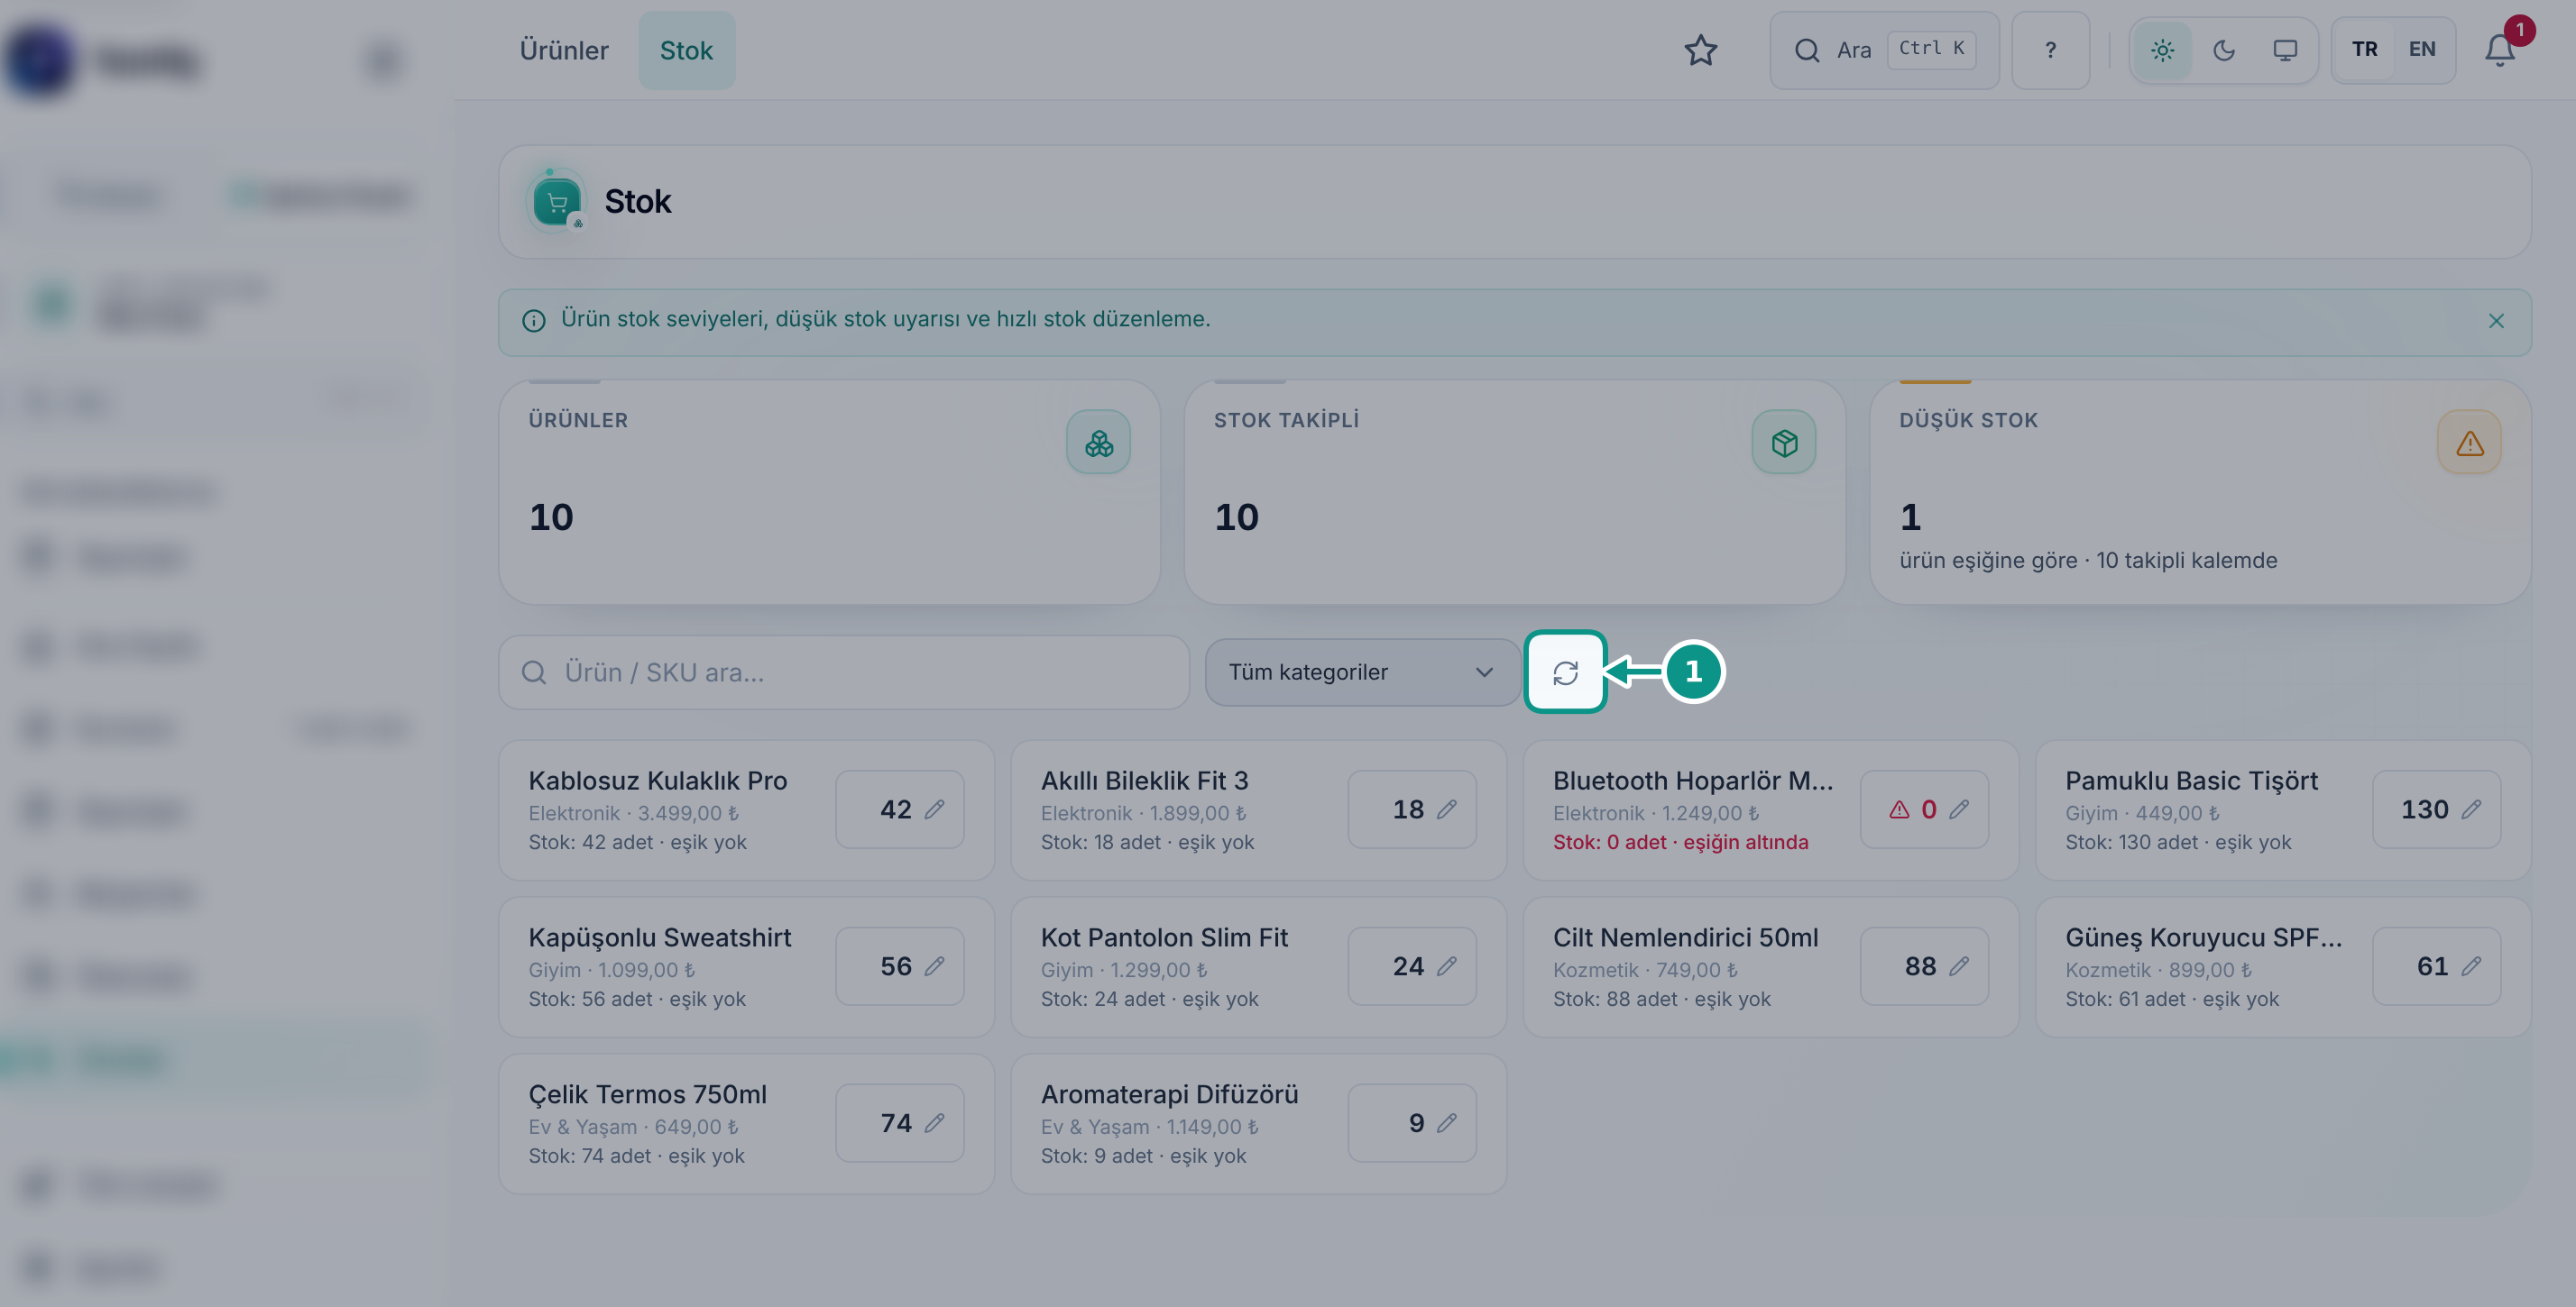The height and width of the screenshot is (1307, 2576).
Task: Select EN language
Action: click(2422, 50)
